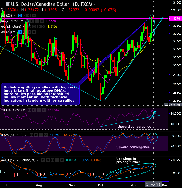Open settings for the Vol (20) row above MA (7, close)
Viewport: 182px width, 188px height.
click(x=25, y=15)
